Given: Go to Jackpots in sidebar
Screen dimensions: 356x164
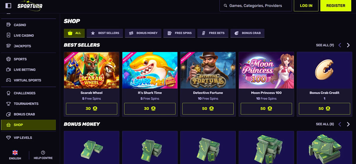Looking at the screenshot, I should point(22,46).
